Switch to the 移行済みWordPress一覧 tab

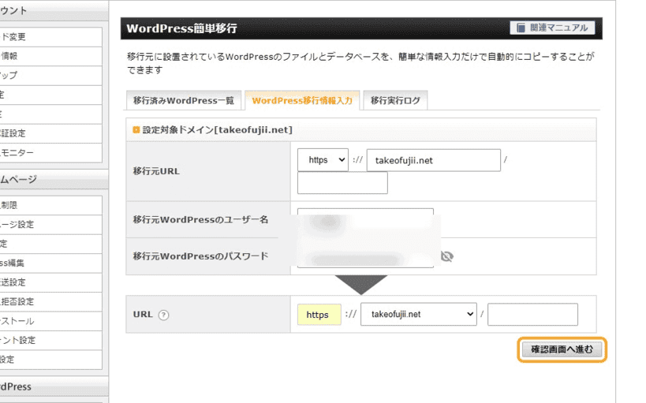183,100
